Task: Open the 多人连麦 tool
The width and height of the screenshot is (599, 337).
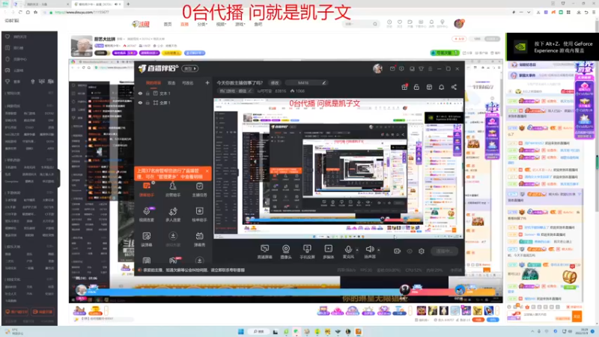Action: [173, 214]
